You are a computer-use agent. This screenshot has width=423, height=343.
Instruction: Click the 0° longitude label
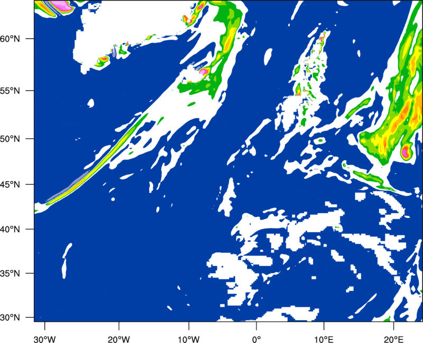tap(256, 339)
